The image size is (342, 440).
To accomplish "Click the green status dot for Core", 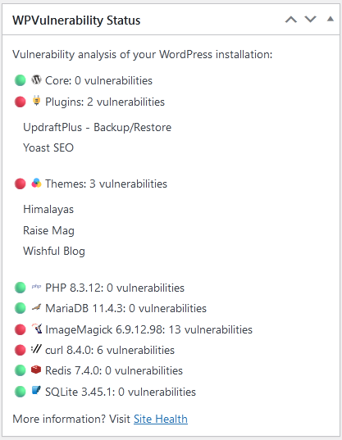I will [20, 80].
